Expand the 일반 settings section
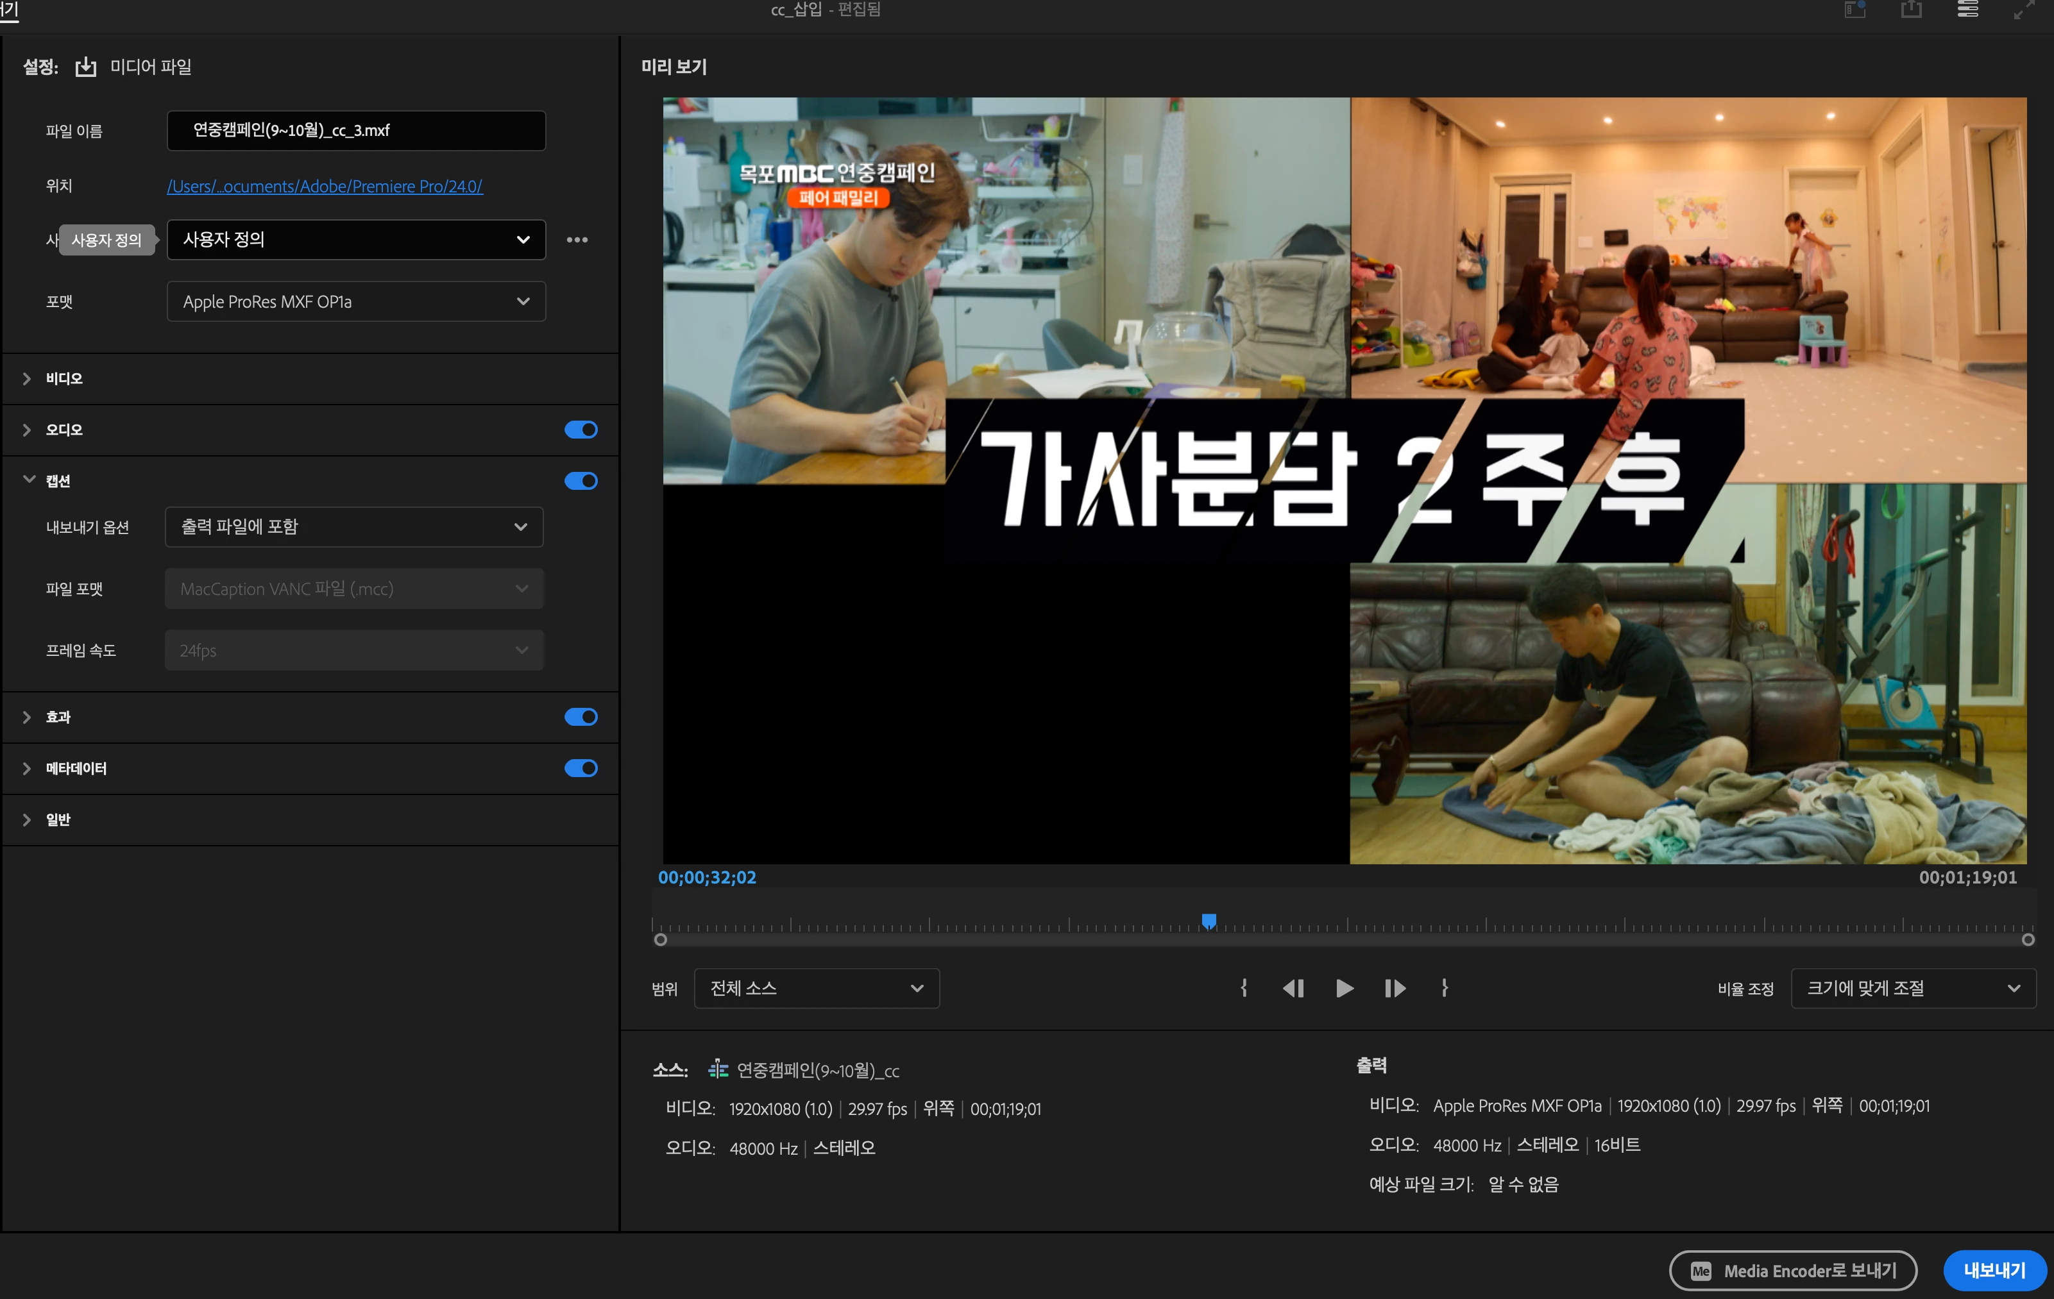The width and height of the screenshot is (2054, 1299). [x=26, y=819]
